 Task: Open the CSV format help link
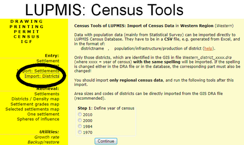pyautogui.click(x=208, y=48)
